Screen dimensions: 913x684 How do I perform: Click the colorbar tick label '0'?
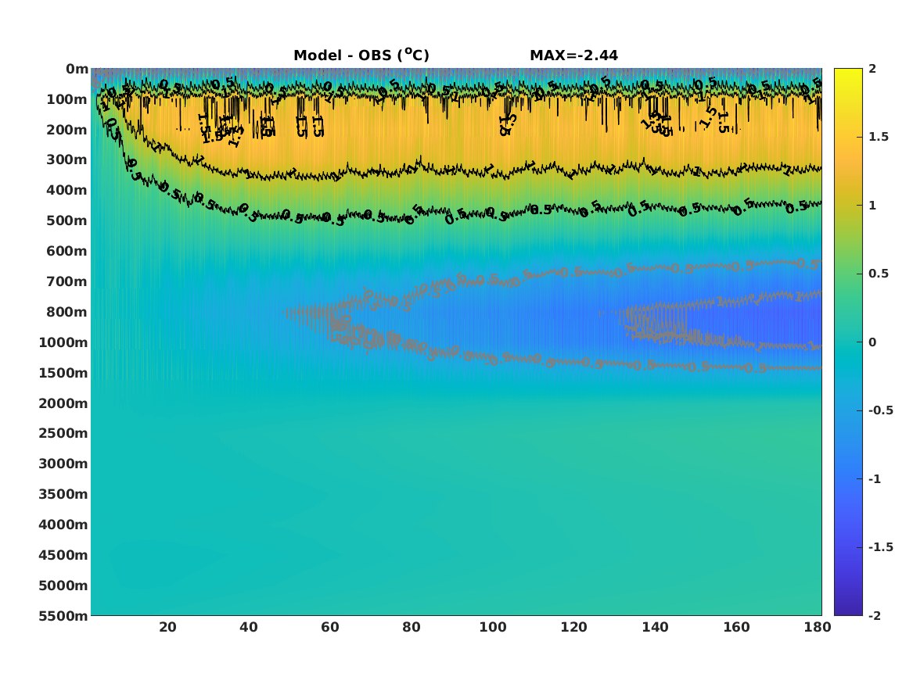(872, 342)
